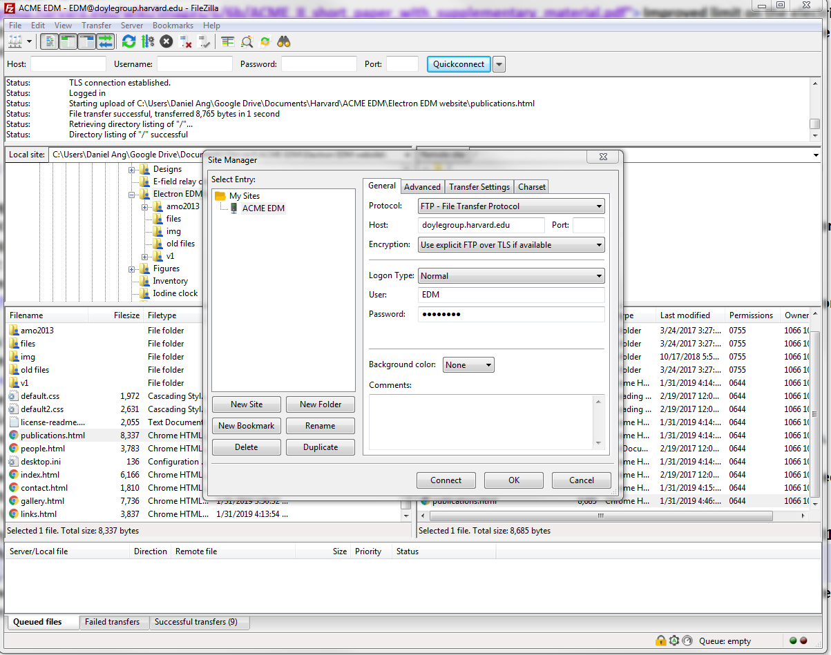831x655 pixels.
Task: Toggle synchronized browsing icon
Action: pyautogui.click(x=265, y=42)
